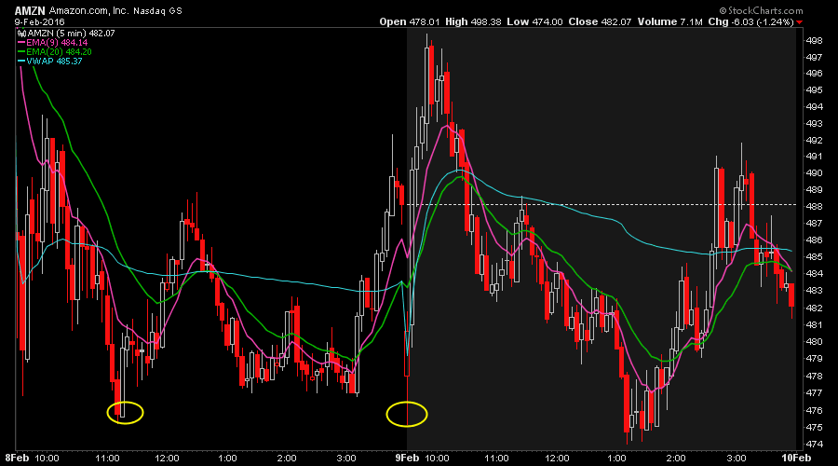Click the 492 price axis label
The width and height of the screenshot is (838, 466).
pyautogui.click(x=814, y=141)
